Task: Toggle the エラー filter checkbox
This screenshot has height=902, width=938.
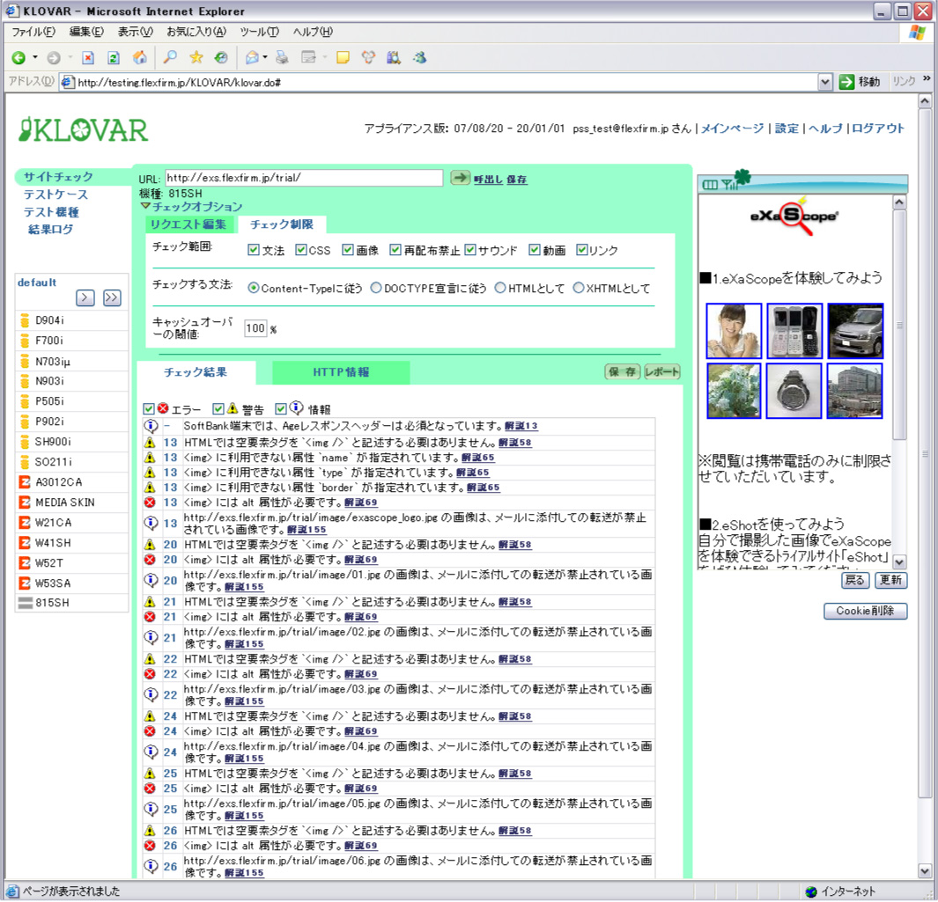Action: point(149,409)
